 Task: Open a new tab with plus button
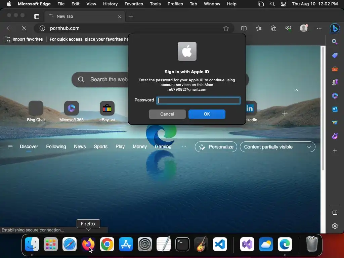click(131, 16)
